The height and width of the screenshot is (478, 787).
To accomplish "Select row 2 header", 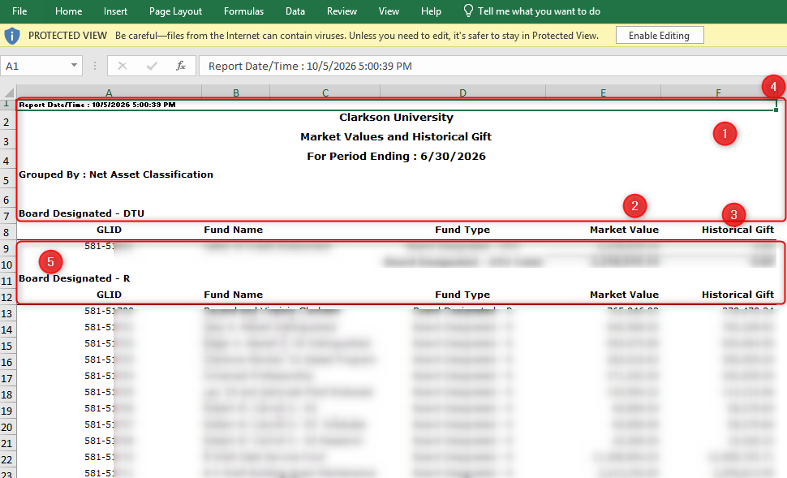I will coord(7,122).
